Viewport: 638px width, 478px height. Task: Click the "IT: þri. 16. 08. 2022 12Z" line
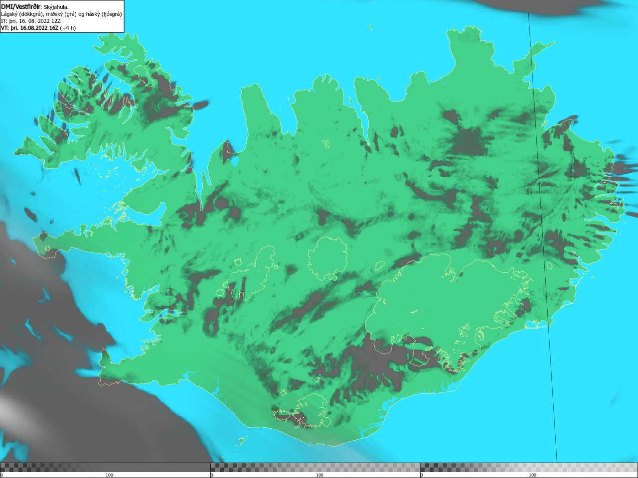[31, 21]
